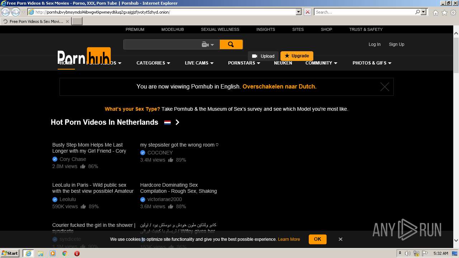Image resolution: width=459 pixels, height=258 pixels.
Task: Click into the site search field
Action: coord(161,44)
